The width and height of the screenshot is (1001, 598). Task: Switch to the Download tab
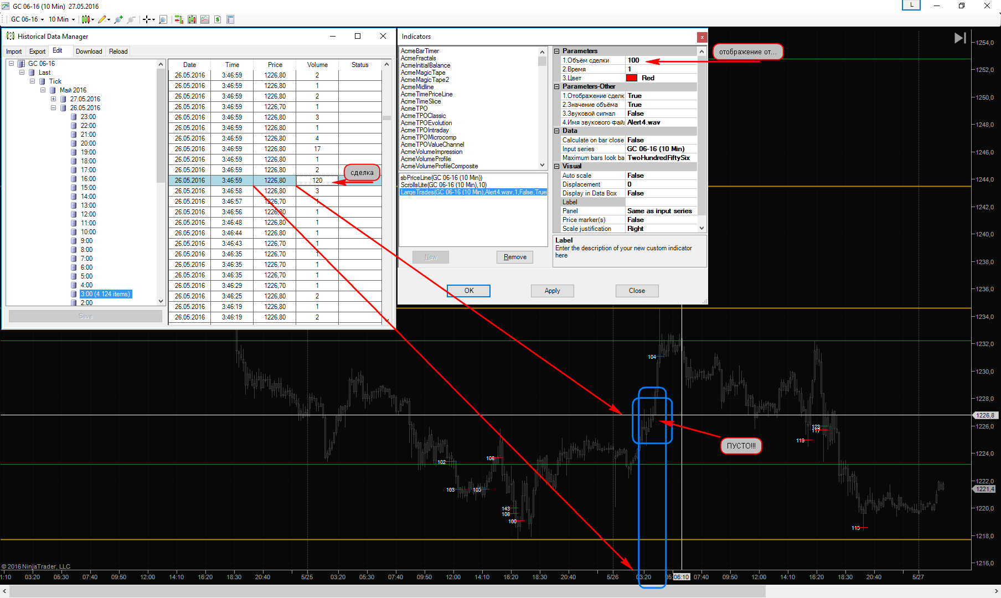89,51
